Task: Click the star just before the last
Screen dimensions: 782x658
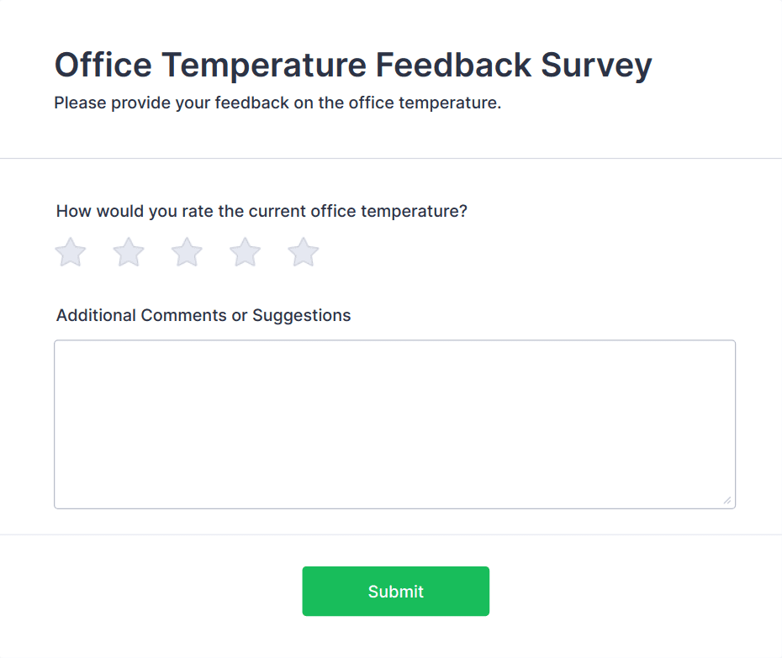Action: click(x=246, y=252)
